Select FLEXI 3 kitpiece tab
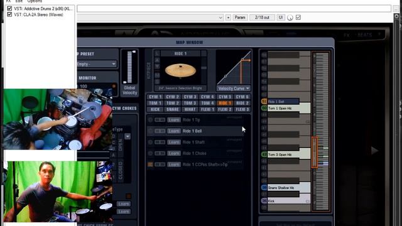This screenshot has width=402, height=226. (x=242, y=109)
